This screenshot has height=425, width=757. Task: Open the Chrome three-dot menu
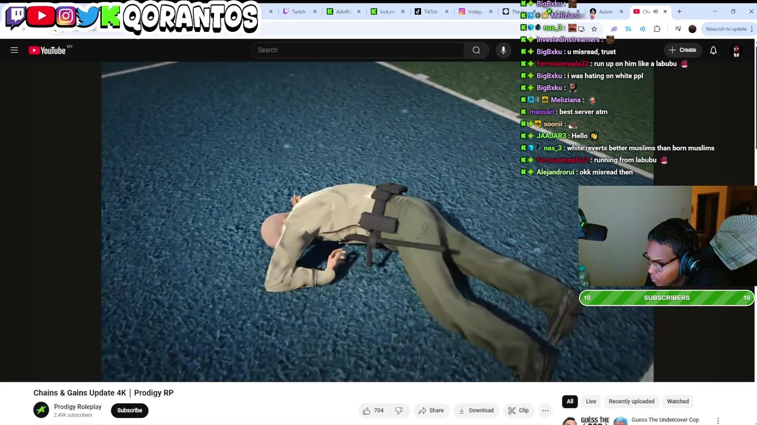tap(752, 29)
